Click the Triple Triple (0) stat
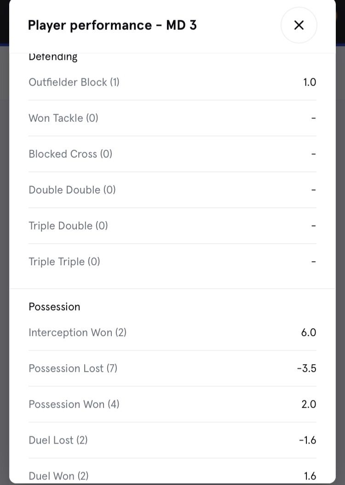Viewport: 345px width, 485px height. pos(64,262)
